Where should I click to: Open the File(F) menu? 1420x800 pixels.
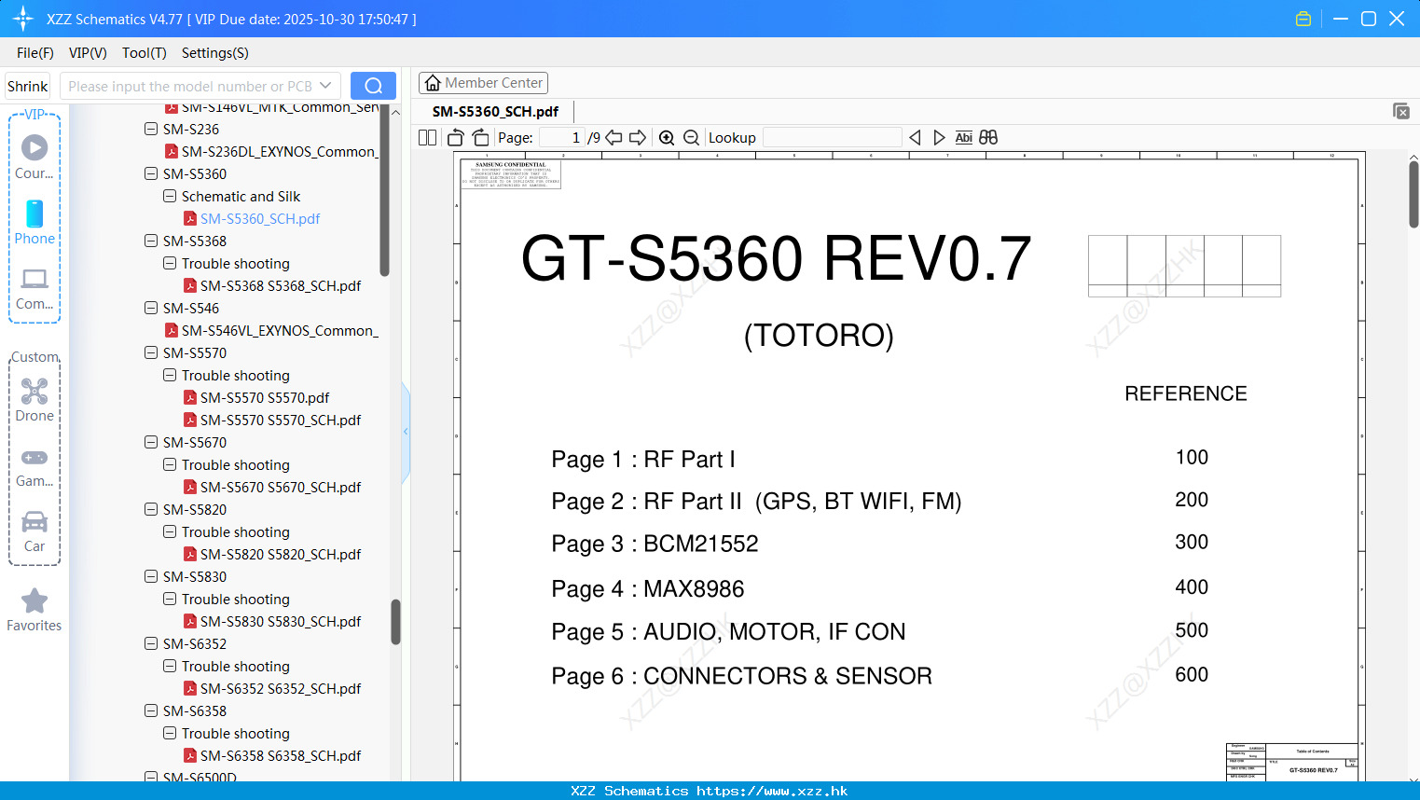pyautogui.click(x=35, y=53)
